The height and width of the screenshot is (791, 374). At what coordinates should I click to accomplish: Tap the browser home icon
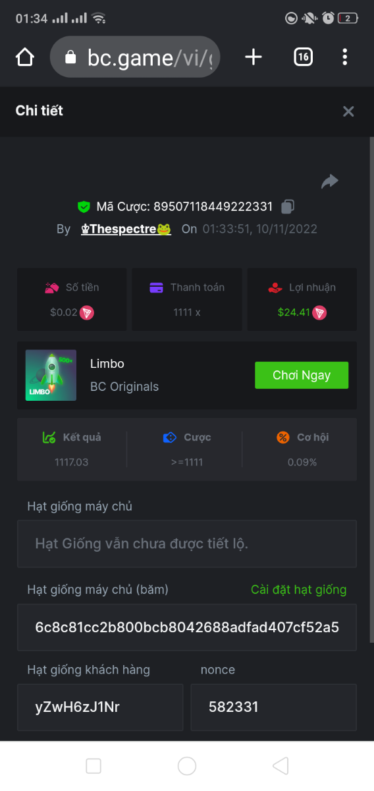(x=25, y=57)
